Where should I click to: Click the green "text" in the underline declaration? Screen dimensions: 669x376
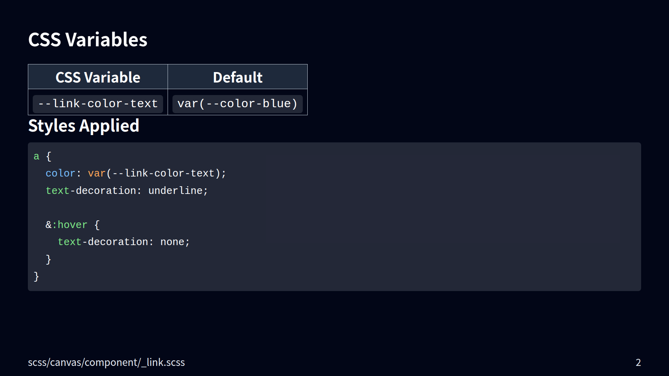(57, 191)
